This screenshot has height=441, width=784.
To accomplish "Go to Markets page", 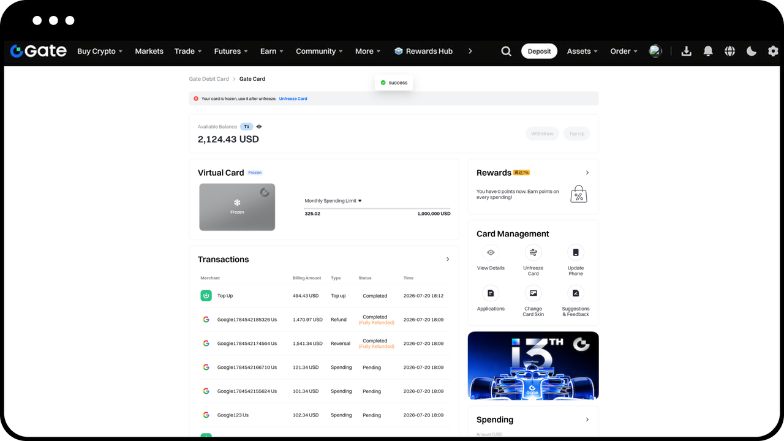I will click(x=149, y=51).
